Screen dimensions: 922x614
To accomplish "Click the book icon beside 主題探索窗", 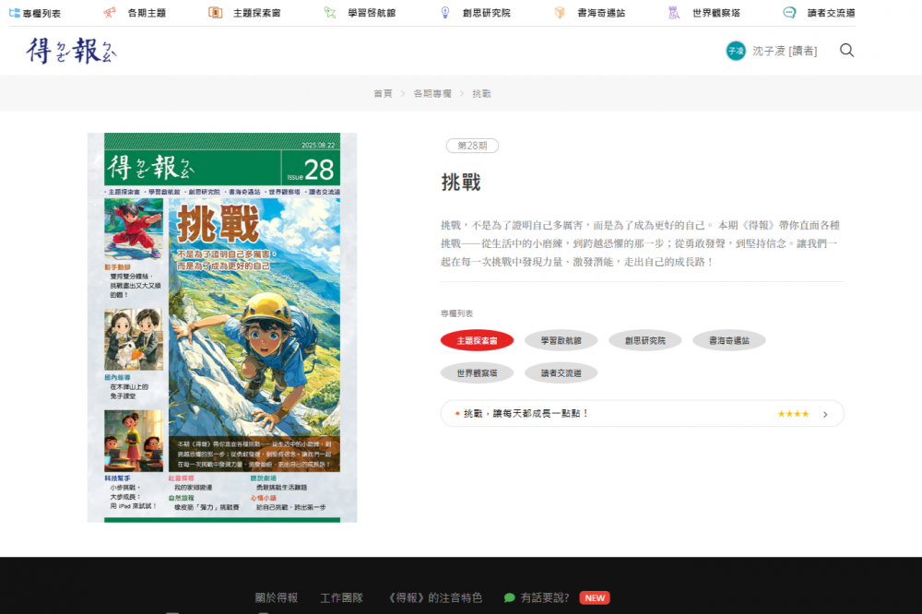I will 215,13.
